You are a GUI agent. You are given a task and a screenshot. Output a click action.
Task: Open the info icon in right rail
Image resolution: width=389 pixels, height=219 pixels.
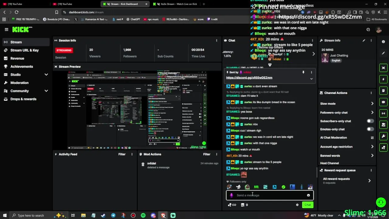point(384,42)
